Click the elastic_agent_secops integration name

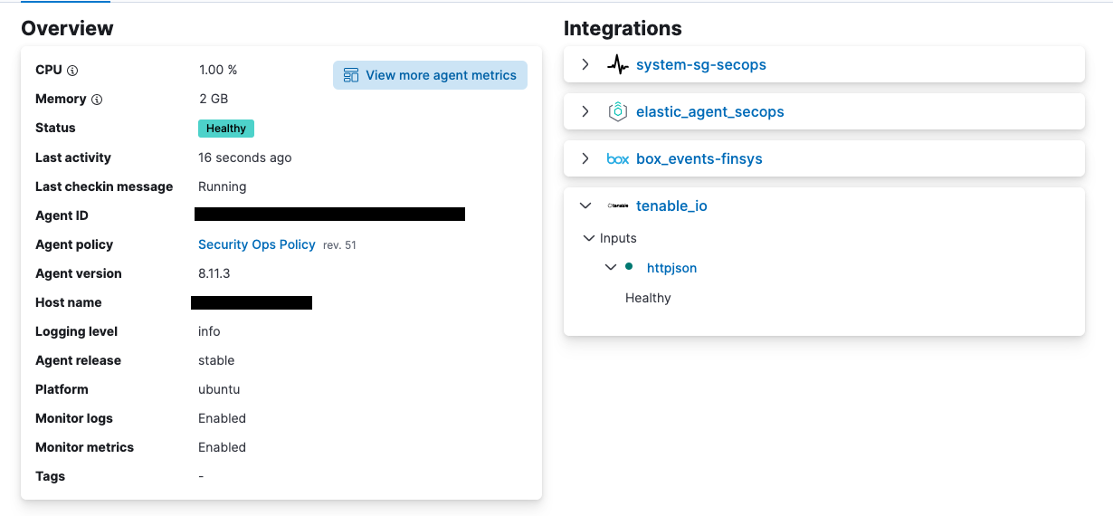[710, 112]
